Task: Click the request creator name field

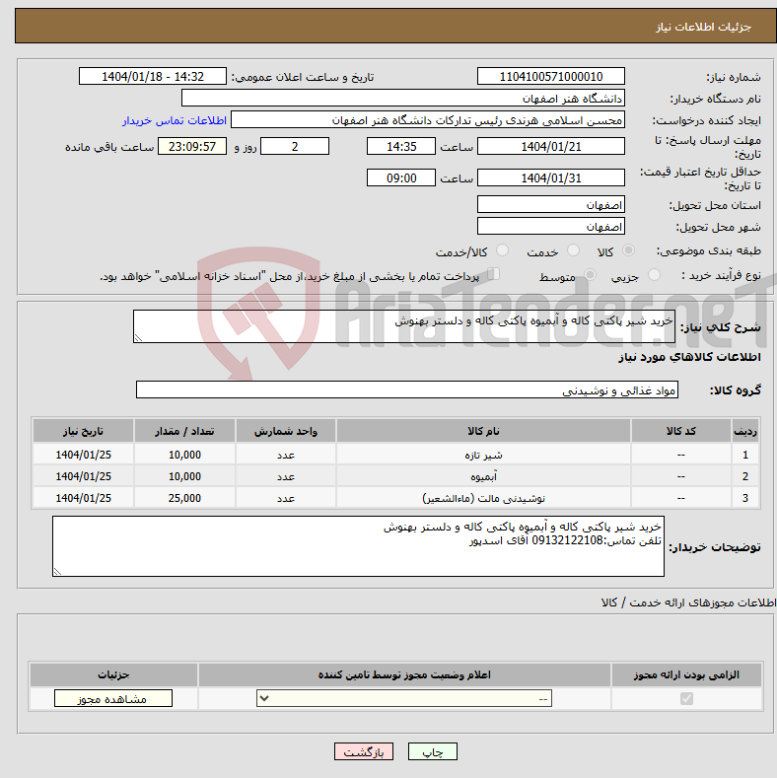Action: point(428,120)
